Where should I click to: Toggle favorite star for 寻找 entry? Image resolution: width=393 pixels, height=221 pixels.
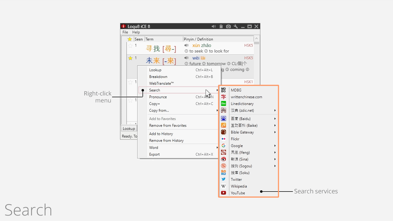tap(130, 46)
